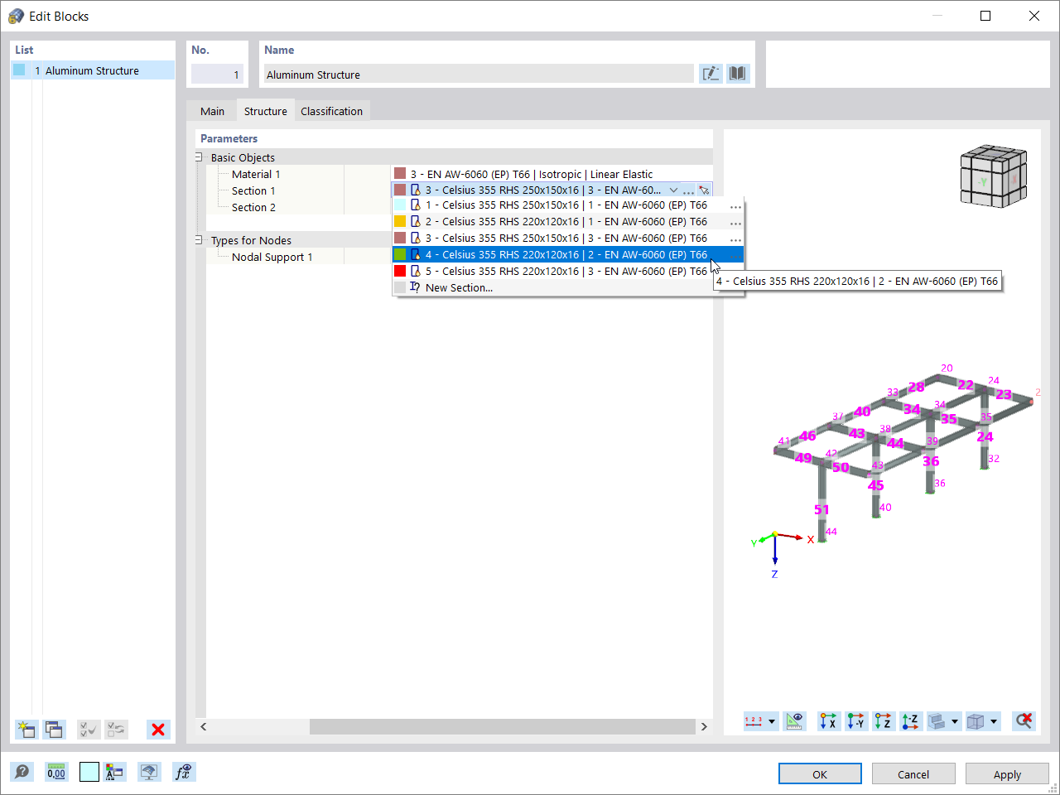This screenshot has height=795, width=1060.
Task: Delete the current block with red X
Action: (158, 730)
